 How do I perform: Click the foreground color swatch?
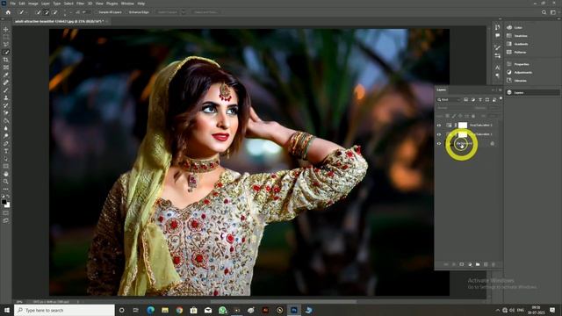click(x=4, y=202)
